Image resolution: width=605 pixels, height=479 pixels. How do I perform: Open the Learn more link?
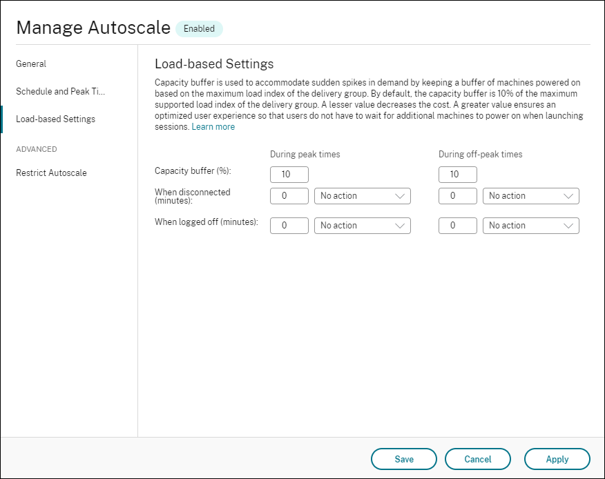213,126
